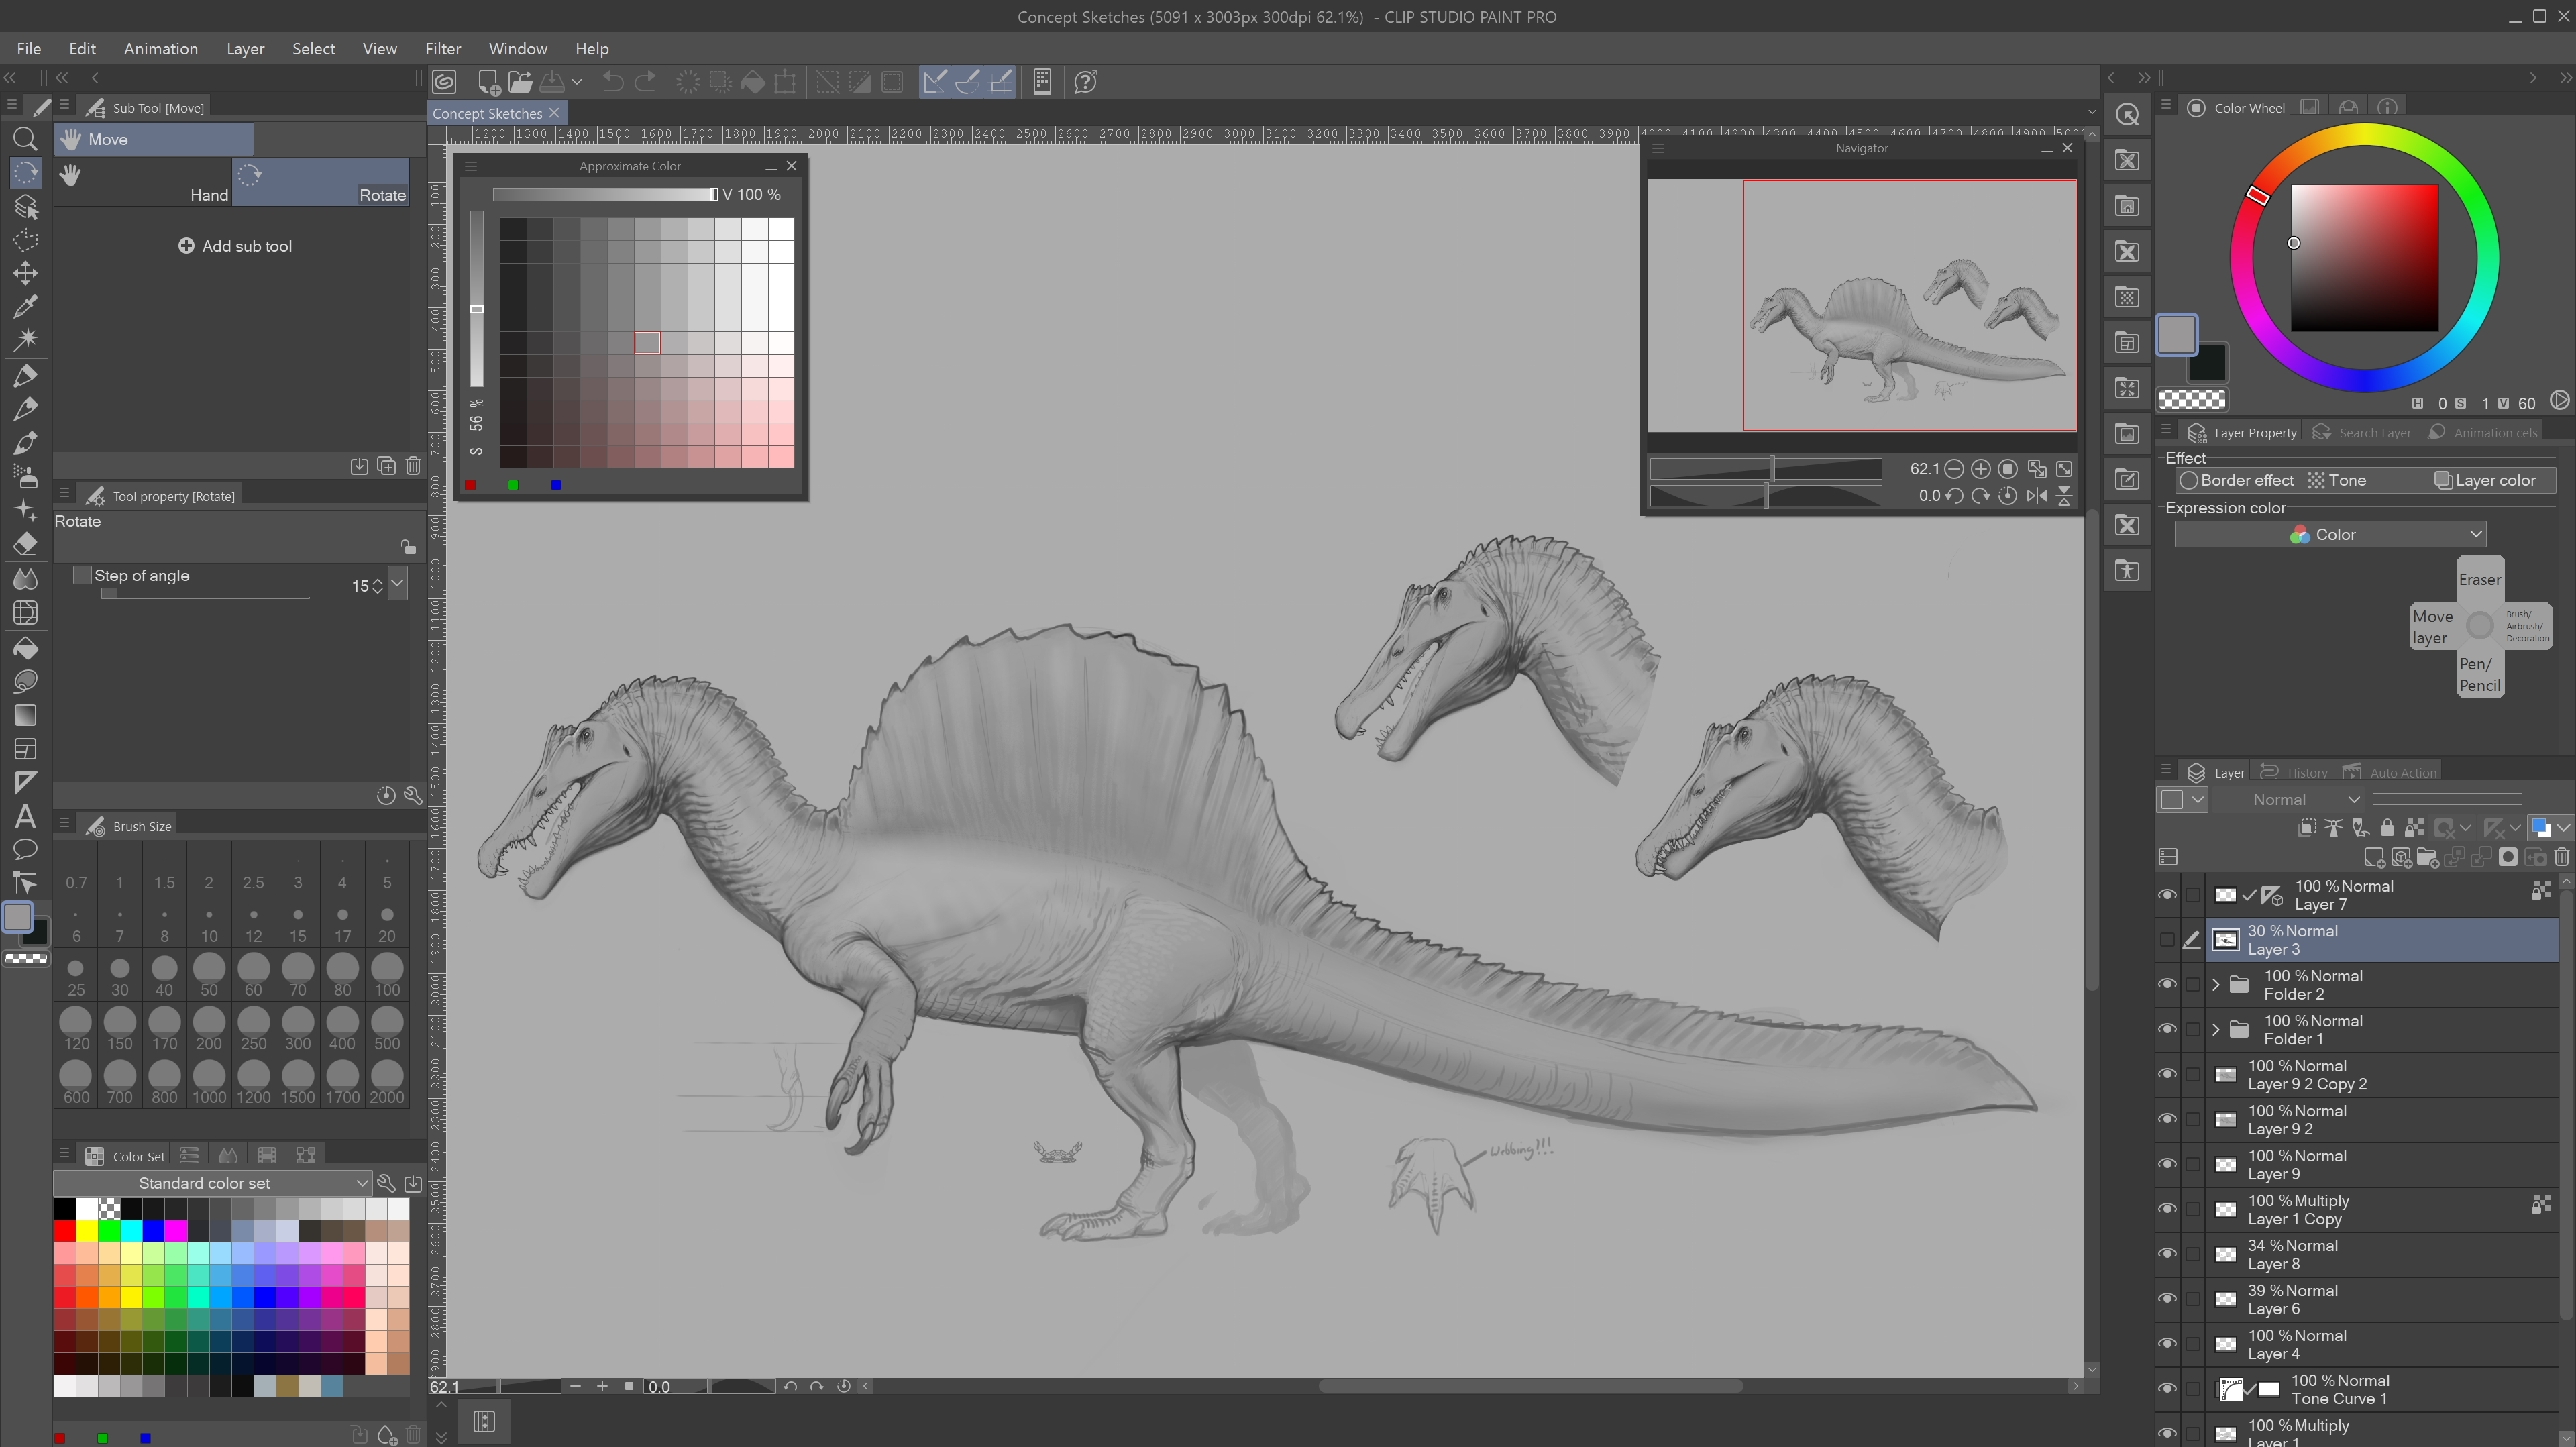2576x1447 pixels.
Task: Open the Standard color set dropdown
Action: 212,1183
